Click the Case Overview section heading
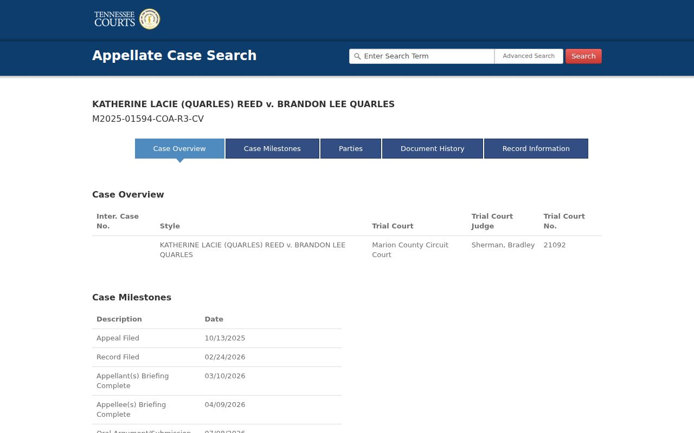Image resolution: width=694 pixels, height=433 pixels. 128,194
